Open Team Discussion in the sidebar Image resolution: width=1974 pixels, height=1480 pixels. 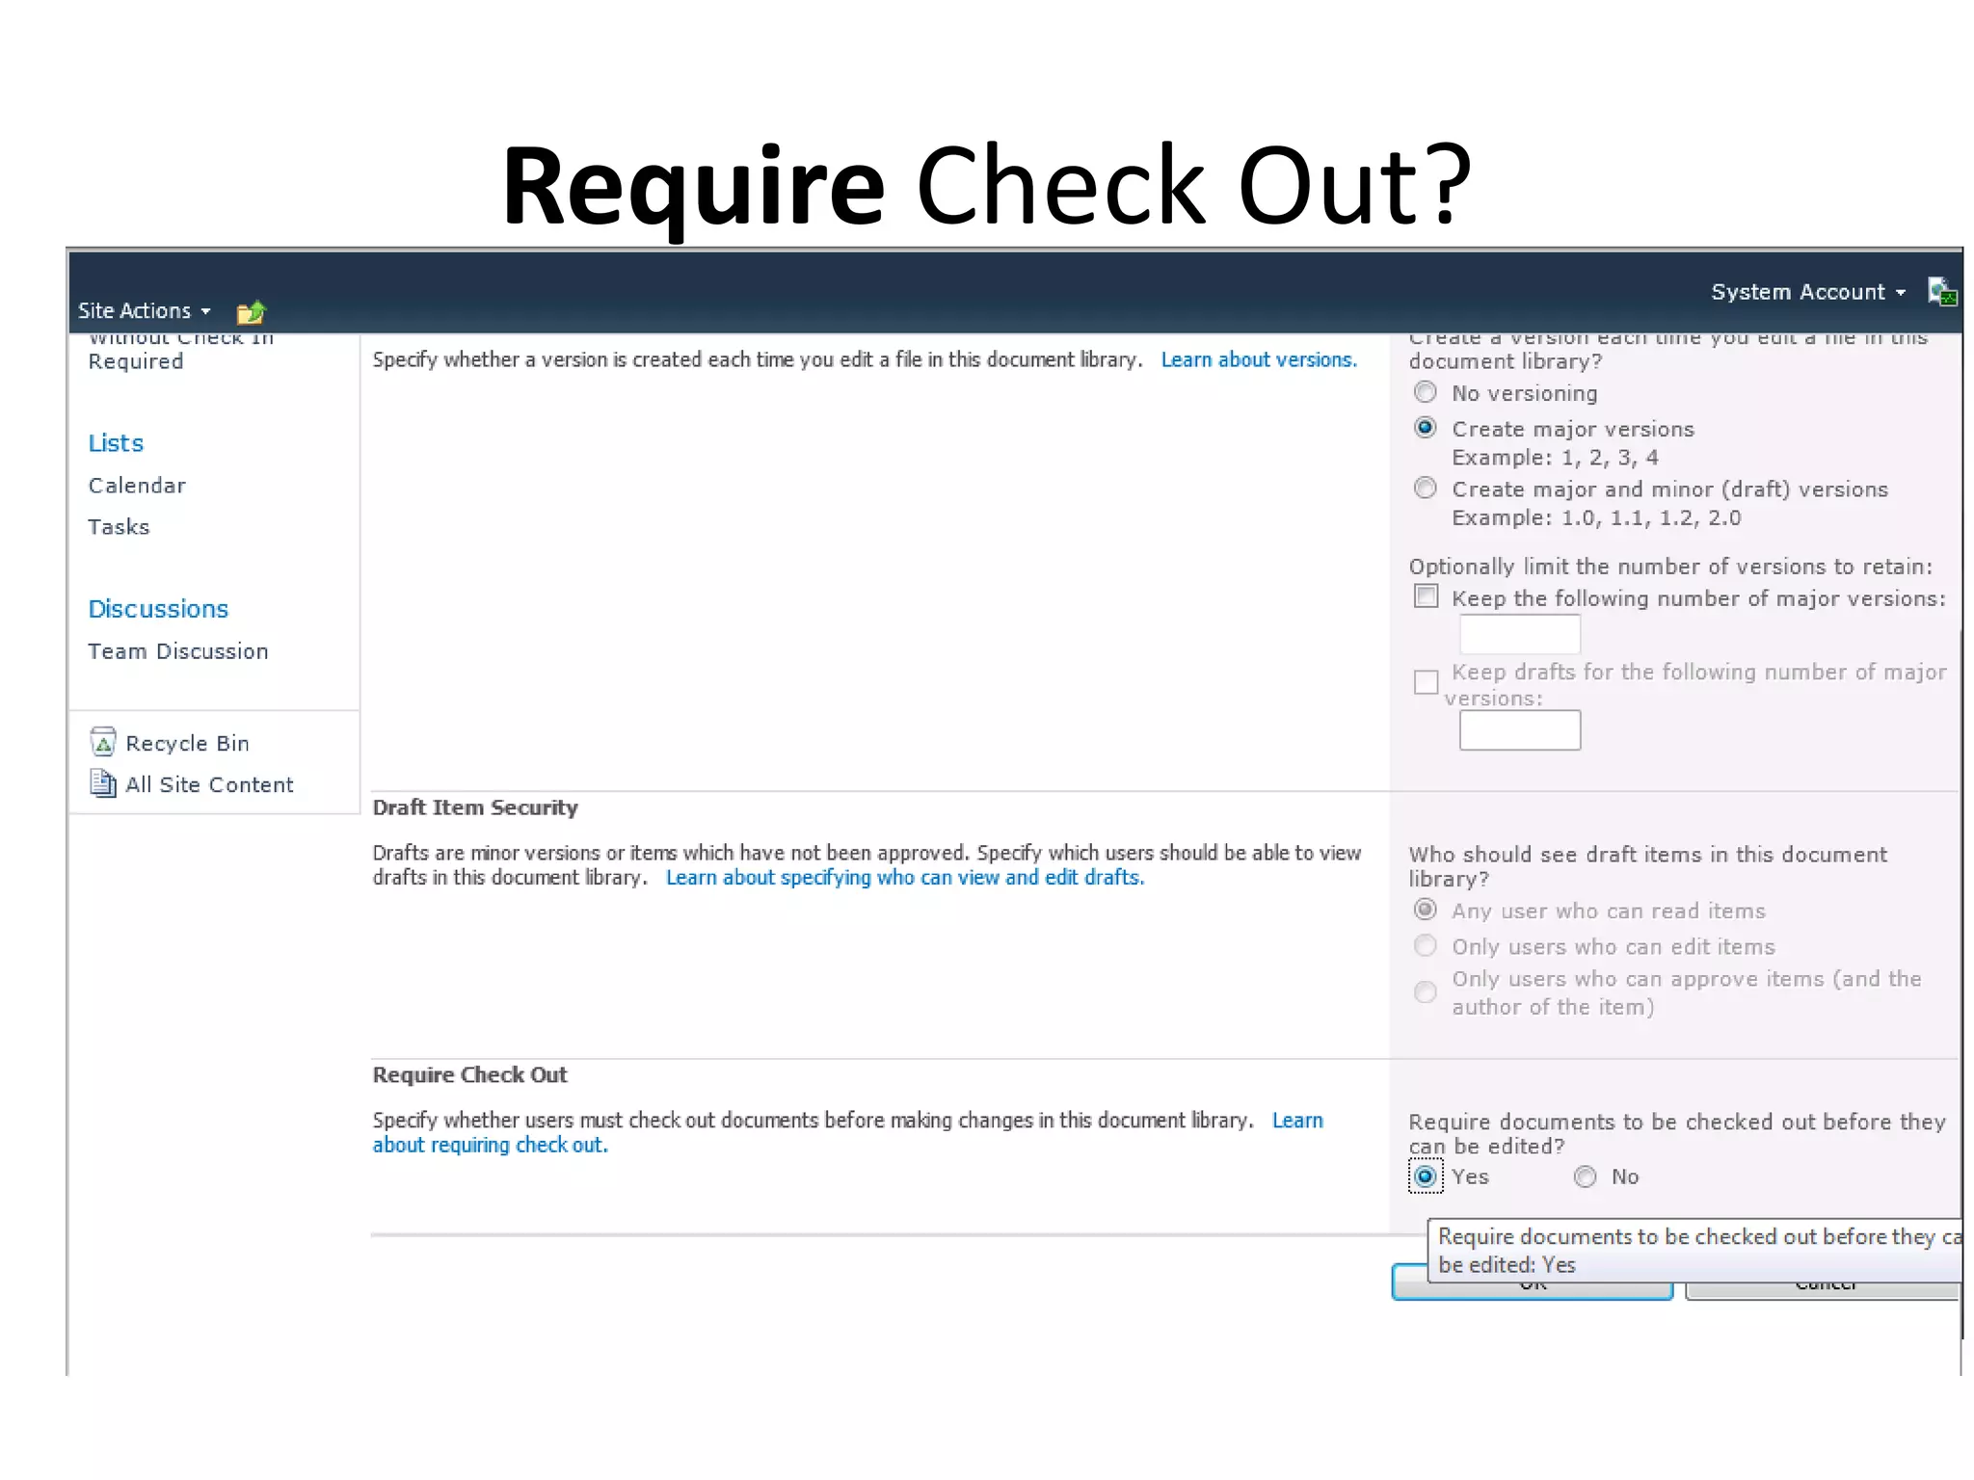click(178, 651)
